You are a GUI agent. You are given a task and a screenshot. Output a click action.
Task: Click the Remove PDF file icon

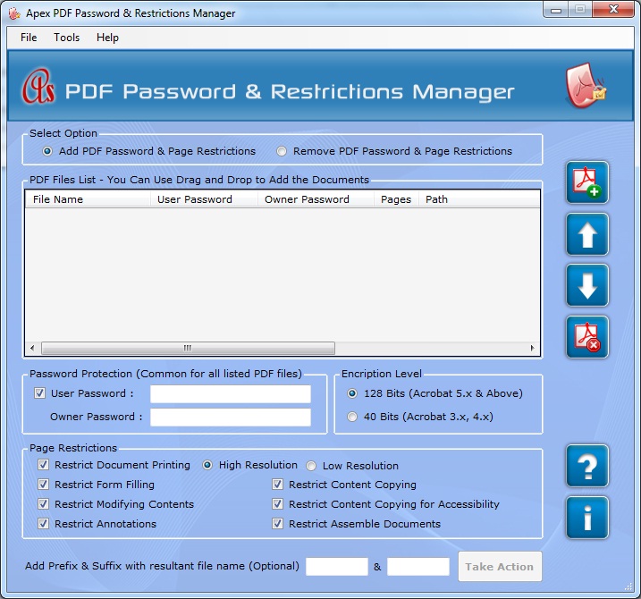(x=587, y=337)
